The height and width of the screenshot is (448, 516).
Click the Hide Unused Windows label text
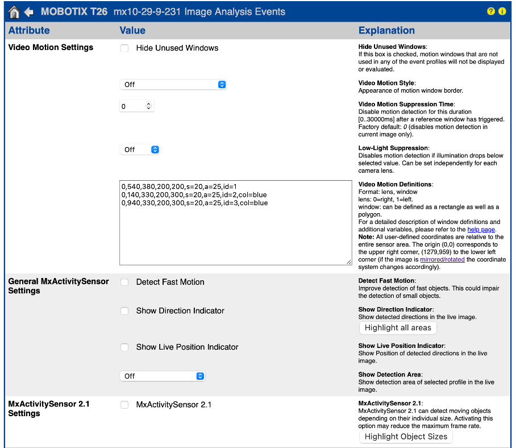pos(177,48)
